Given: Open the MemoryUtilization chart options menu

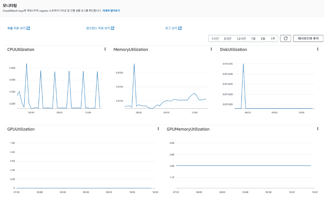Looking at the screenshot, I should [211, 49].
